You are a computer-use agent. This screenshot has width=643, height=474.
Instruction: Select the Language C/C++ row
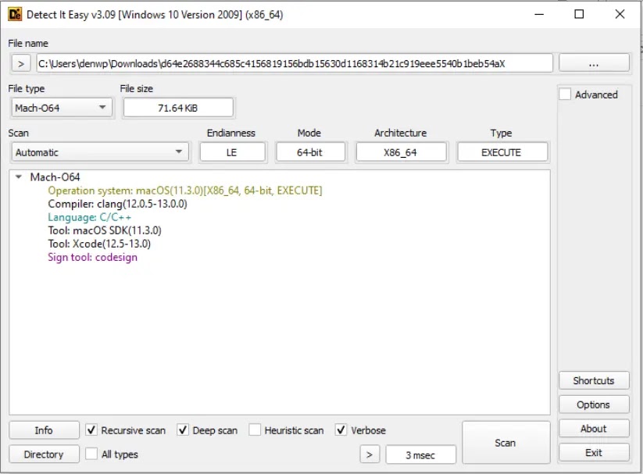(89, 217)
